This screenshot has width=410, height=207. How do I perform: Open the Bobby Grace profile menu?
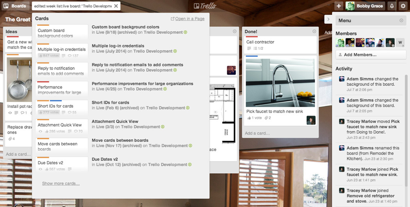point(365,6)
